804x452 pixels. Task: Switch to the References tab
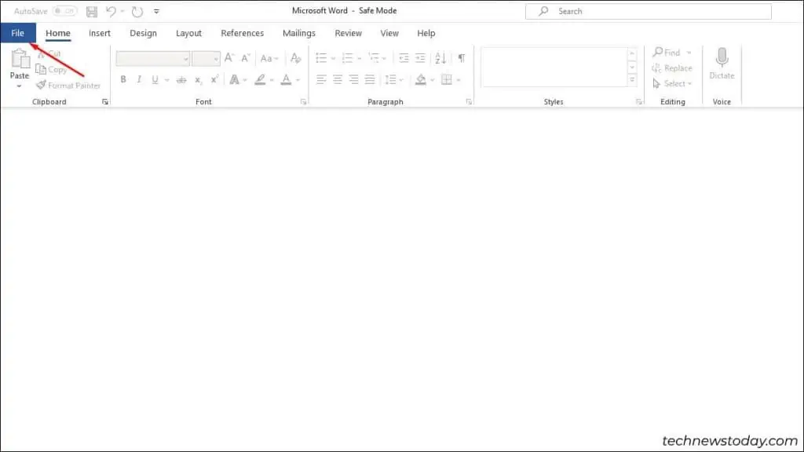(x=243, y=33)
